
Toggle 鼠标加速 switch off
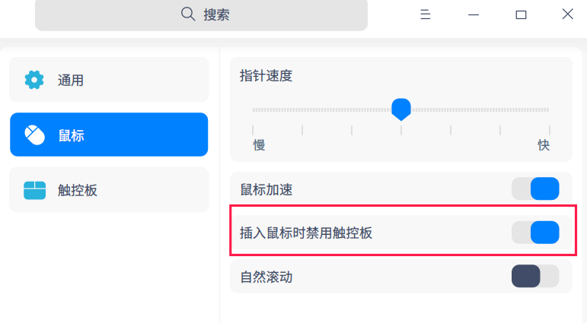coord(535,188)
